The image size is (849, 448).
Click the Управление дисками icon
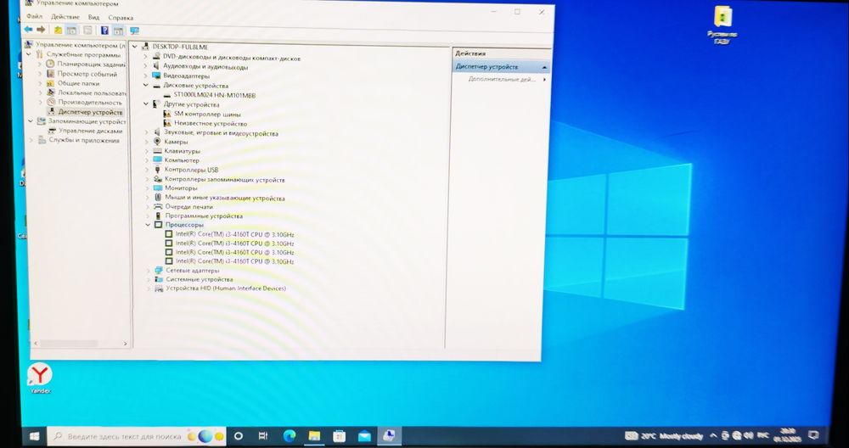click(53, 131)
